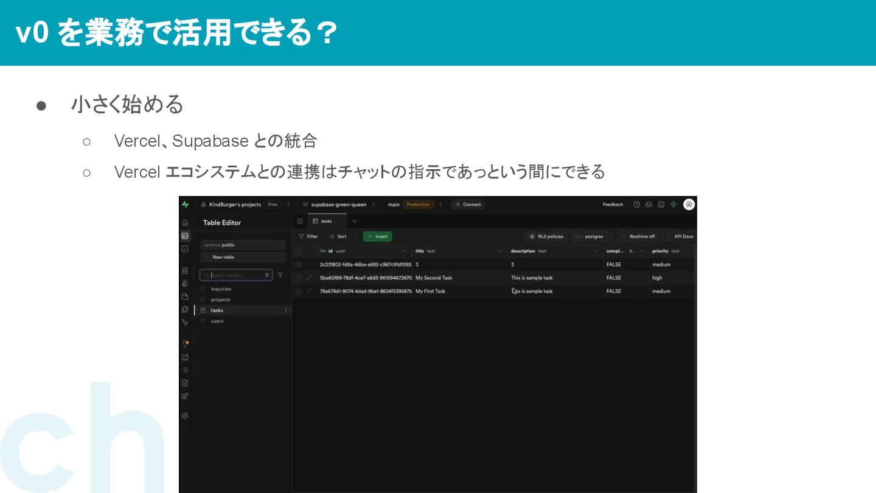Open the title column header menu

coord(501,251)
